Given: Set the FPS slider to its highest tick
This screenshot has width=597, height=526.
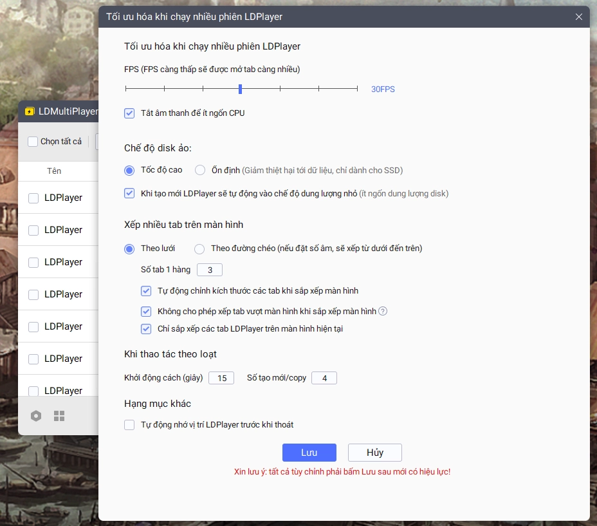Looking at the screenshot, I should 357,89.
